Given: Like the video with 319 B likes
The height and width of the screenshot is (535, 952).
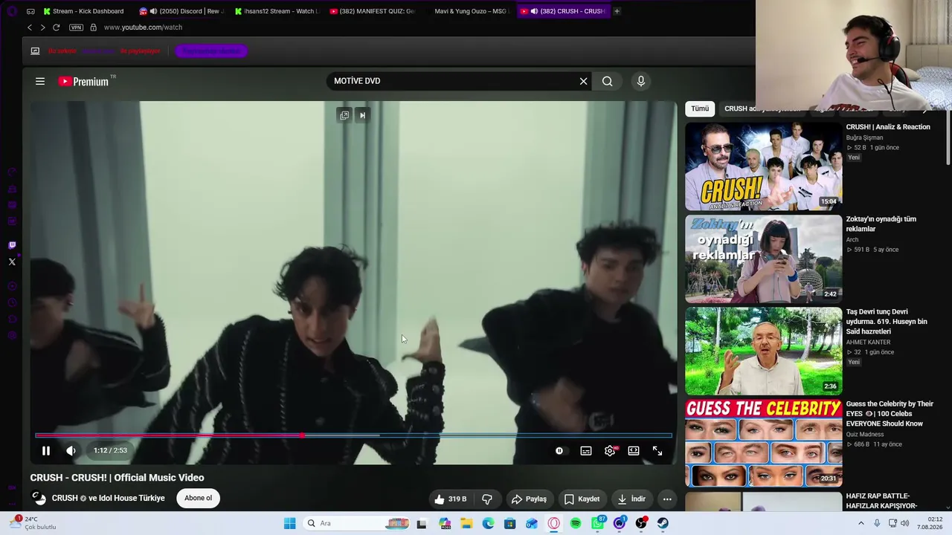Looking at the screenshot, I should click(451, 499).
